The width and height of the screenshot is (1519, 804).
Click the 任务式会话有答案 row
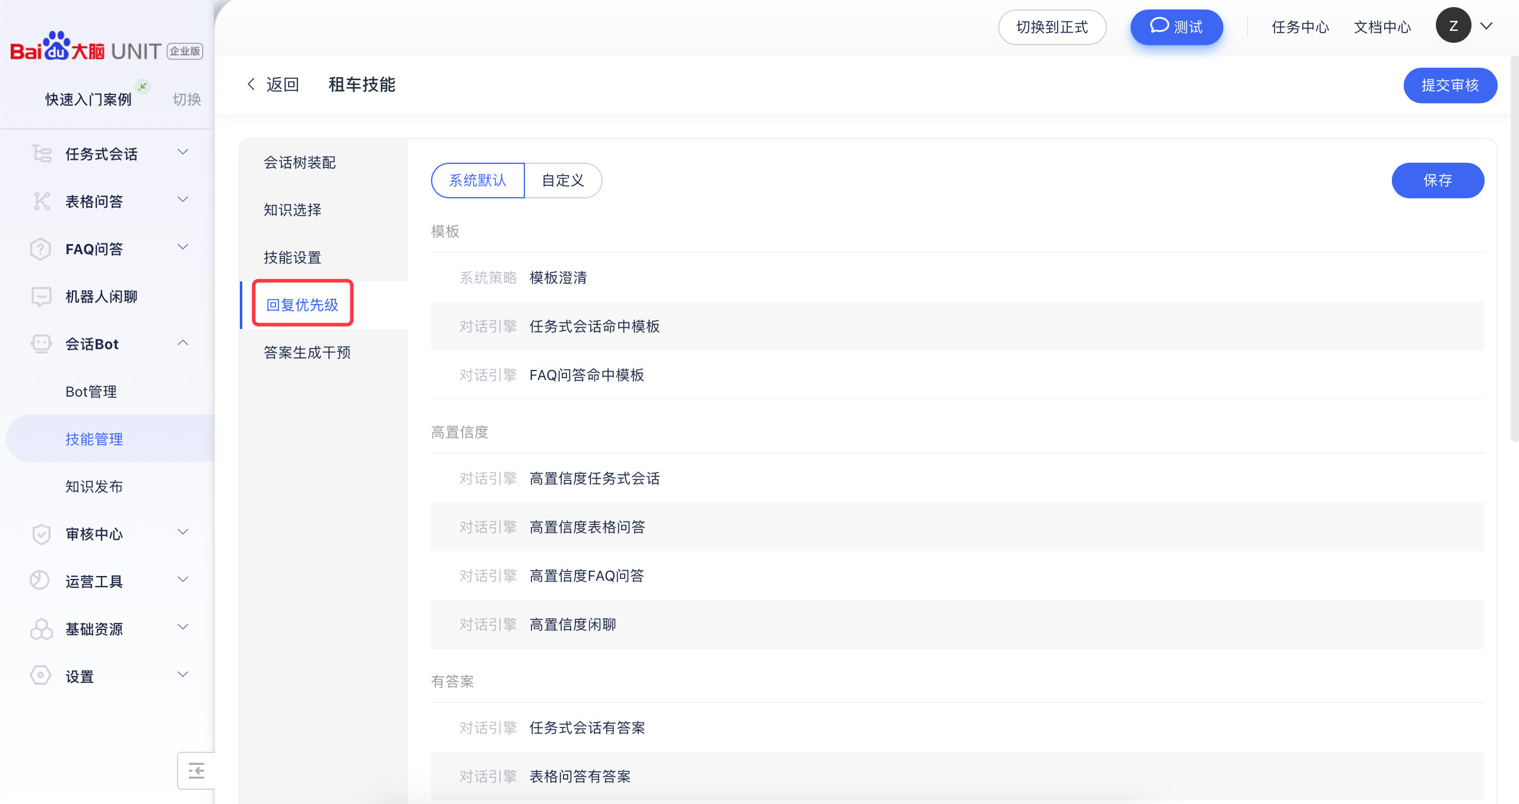[957, 728]
